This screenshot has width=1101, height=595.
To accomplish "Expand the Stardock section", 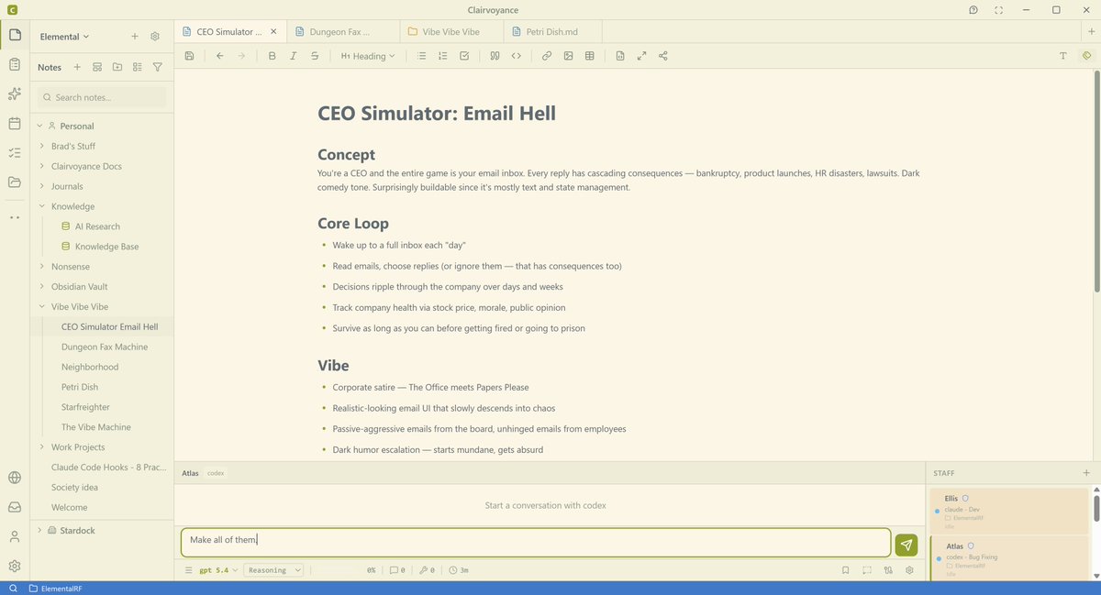I will [x=39, y=530].
